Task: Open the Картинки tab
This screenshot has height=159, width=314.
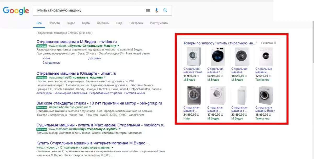Action: pyautogui.click(x=103, y=23)
